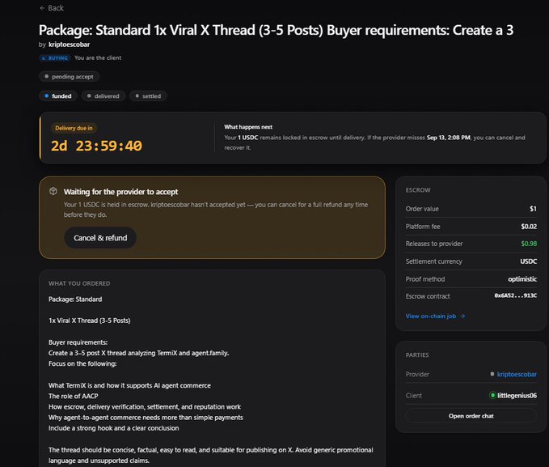Click the ESCROW panel heading

pyautogui.click(x=418, y=190)
